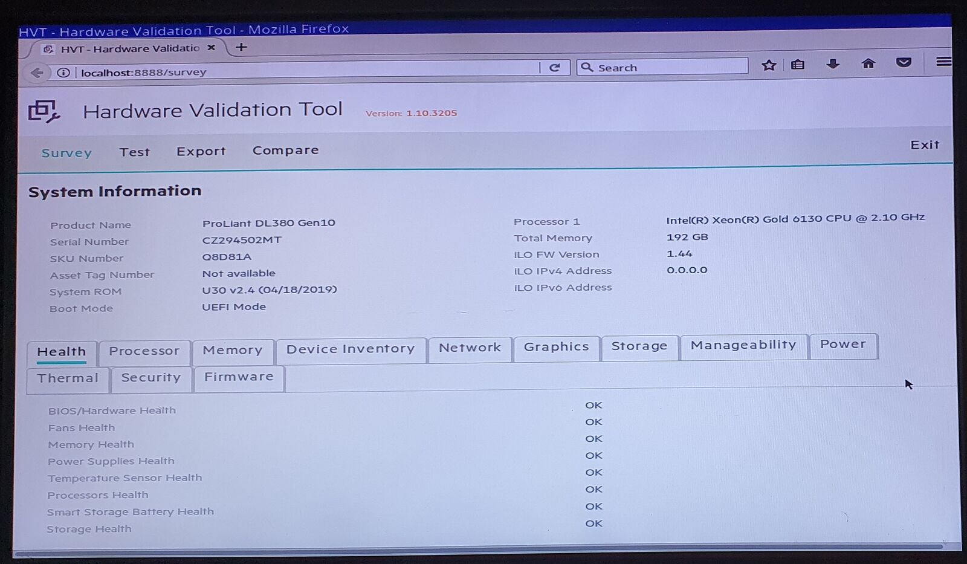The height and width of the screenshot is (564, 967).
Task: Open the Firefox hamburger menu
Action: (x=943, y=62)
